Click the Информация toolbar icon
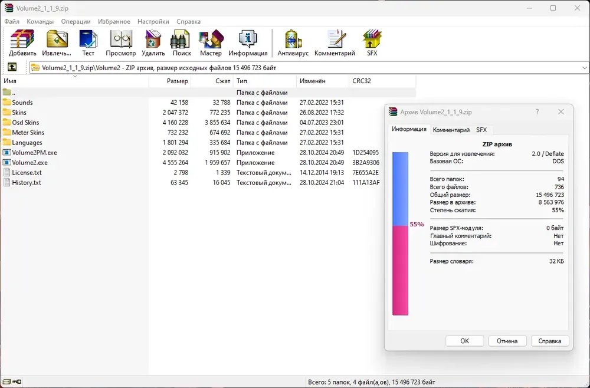The image size is (590, 388). click(248, 39)
